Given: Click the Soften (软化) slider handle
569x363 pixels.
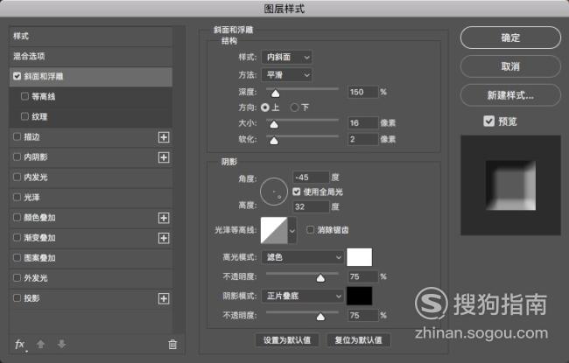Looking at the screenshot, I should click(274, 140).
